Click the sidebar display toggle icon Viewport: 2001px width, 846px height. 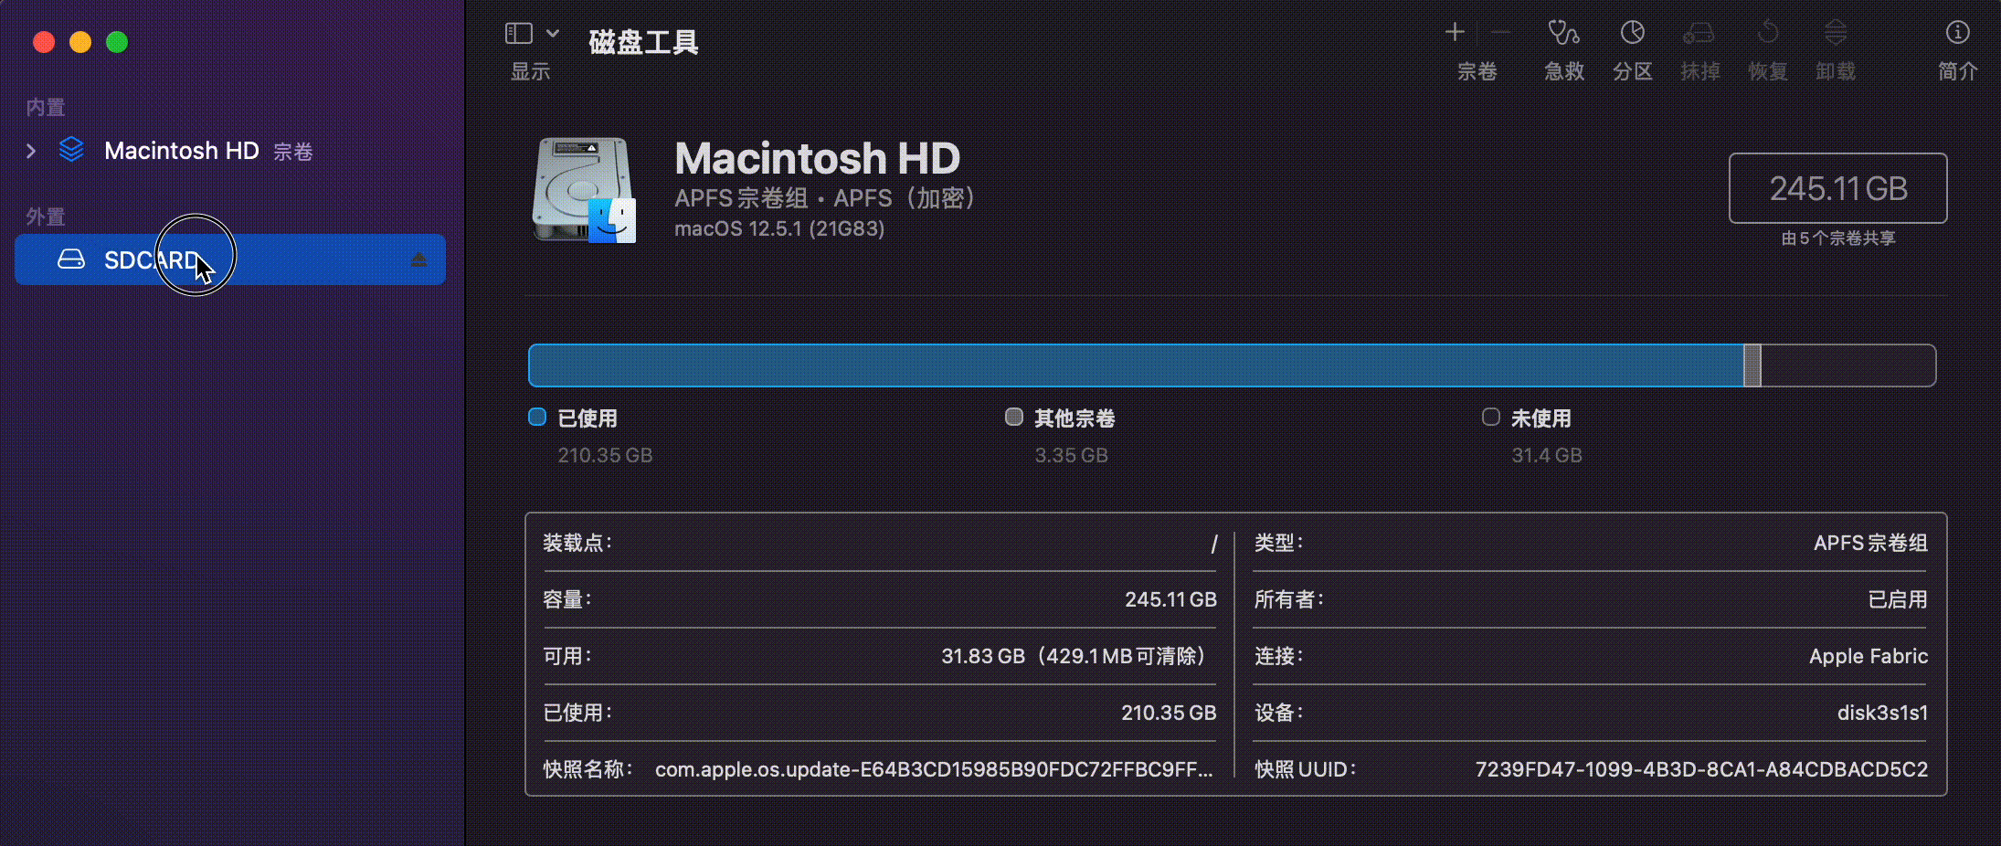point(518,33)
